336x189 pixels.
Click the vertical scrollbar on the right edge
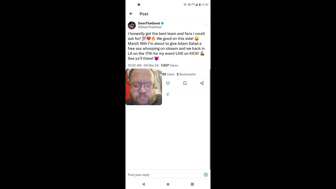point(210,119)
